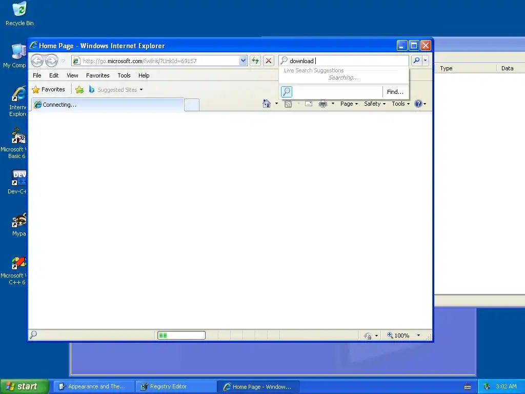Select the Mypa desktop shortcut icon
The image size is (525, 394).
[19, 225]
